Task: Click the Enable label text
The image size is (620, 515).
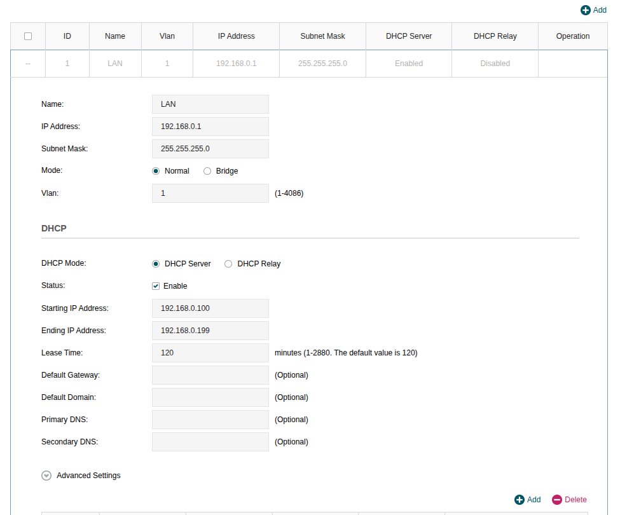Action: (175, 285)
